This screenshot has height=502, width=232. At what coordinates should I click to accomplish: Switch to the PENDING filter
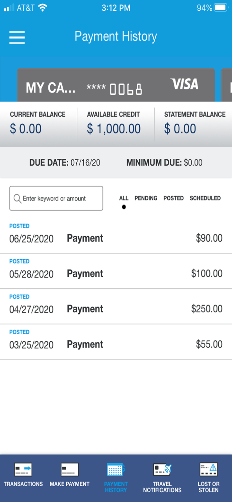(146, 198)
